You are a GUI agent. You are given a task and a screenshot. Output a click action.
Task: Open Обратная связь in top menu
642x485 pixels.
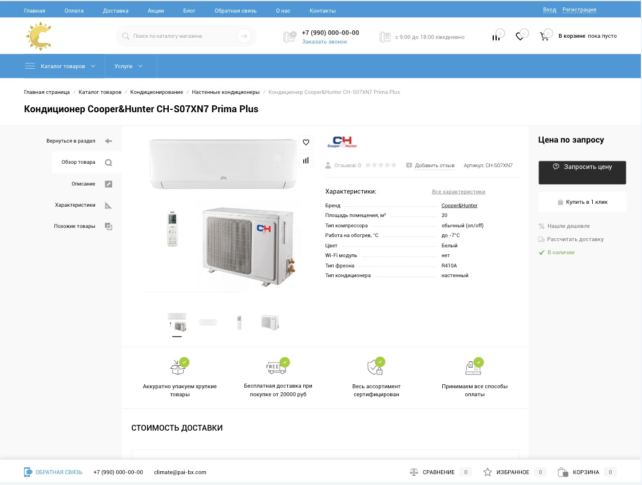[235, 11]
